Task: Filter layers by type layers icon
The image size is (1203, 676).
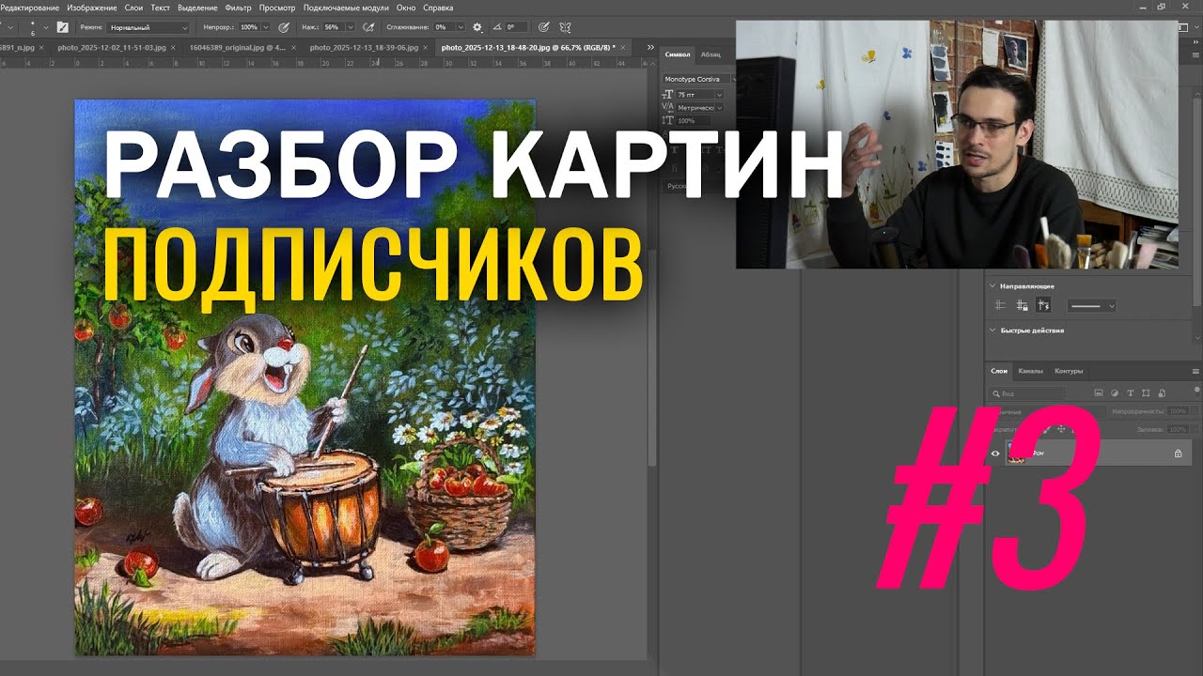Action: coord(1130,393)
